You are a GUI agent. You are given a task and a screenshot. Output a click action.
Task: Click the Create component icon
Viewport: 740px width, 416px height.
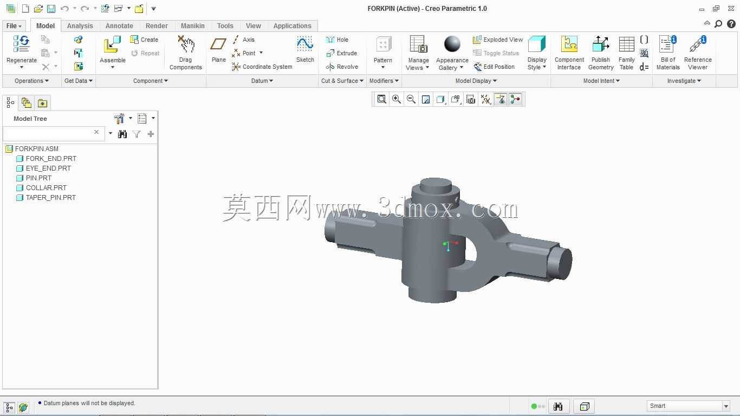pos(134,40)
